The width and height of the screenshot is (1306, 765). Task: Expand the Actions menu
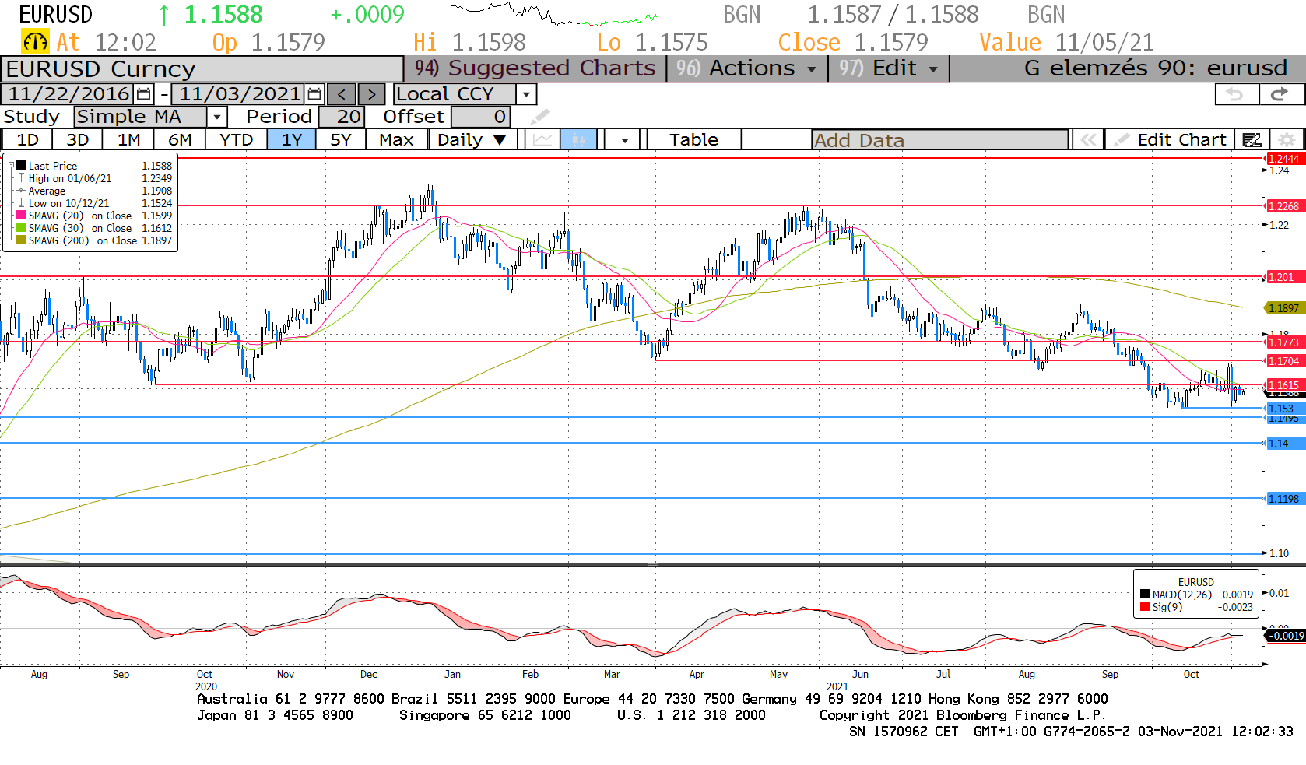point(748,68)
